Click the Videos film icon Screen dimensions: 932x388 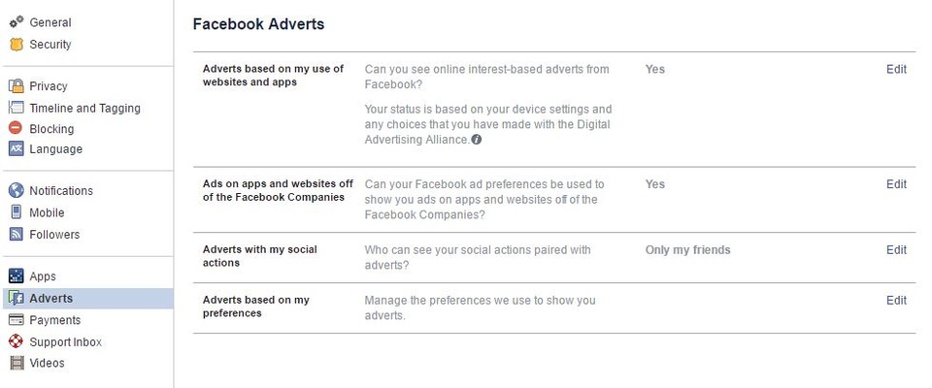16,363
